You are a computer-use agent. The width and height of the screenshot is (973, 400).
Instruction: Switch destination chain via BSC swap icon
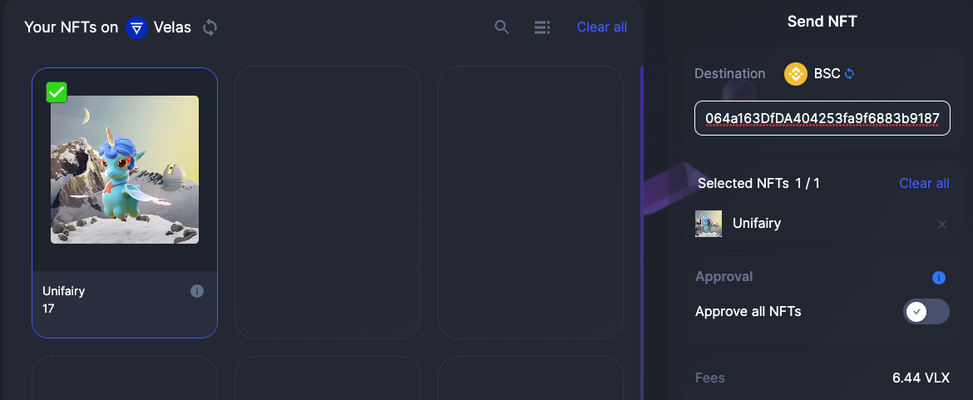[x=850, y=74]
